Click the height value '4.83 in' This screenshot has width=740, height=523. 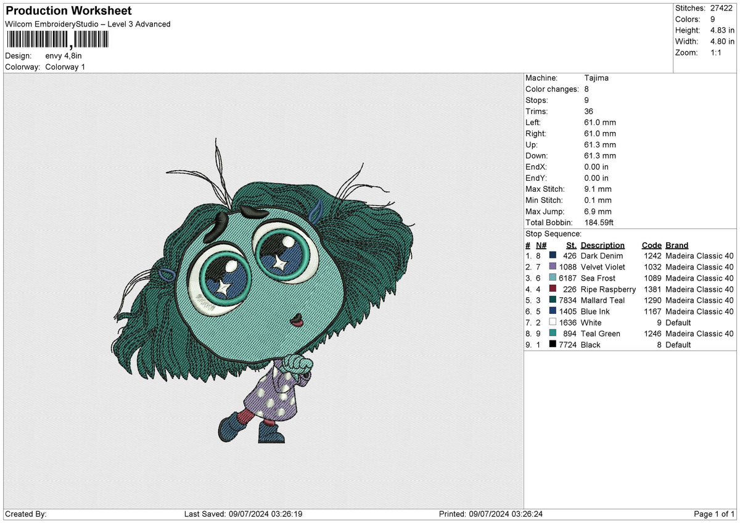(721, 30)
